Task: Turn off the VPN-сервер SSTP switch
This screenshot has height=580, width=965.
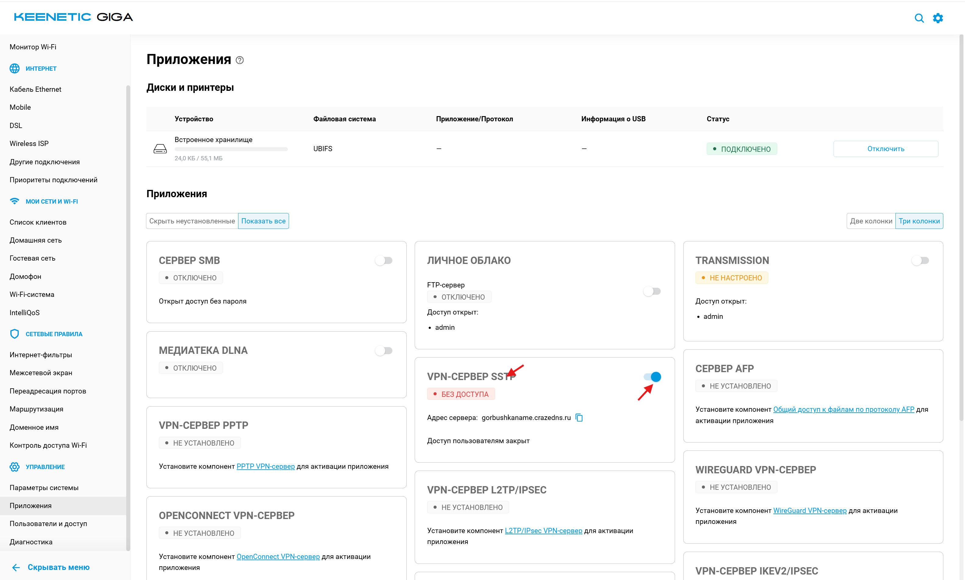Action: tap(652, 377)
